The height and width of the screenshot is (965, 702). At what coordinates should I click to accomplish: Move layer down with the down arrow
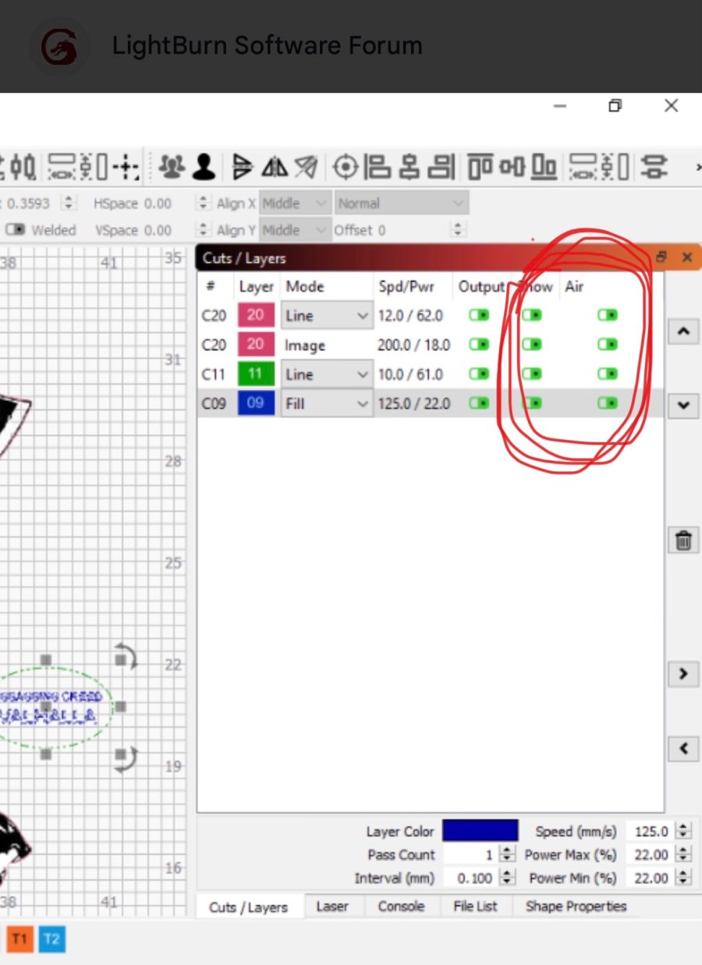[x=683, y=405]
